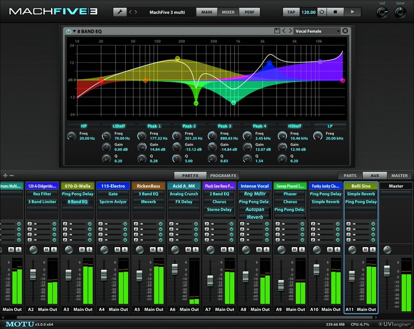Screen dimensions: 414x329
Task: Remove a channel with the minus icon
Action: (x=11, y=176)
